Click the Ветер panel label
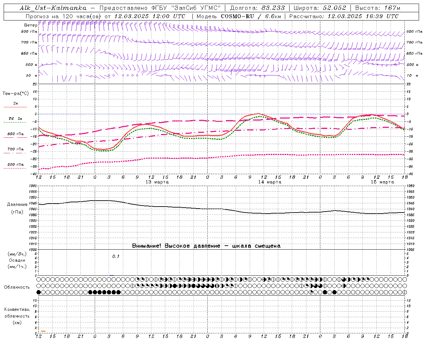Image resolution: width=424 pixels, height=339 pixels. pos(30,25)
